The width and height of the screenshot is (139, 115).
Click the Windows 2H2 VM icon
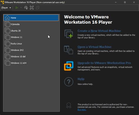click(7, 50)
